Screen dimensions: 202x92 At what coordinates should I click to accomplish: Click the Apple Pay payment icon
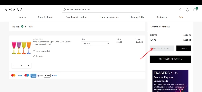(47, 76)
